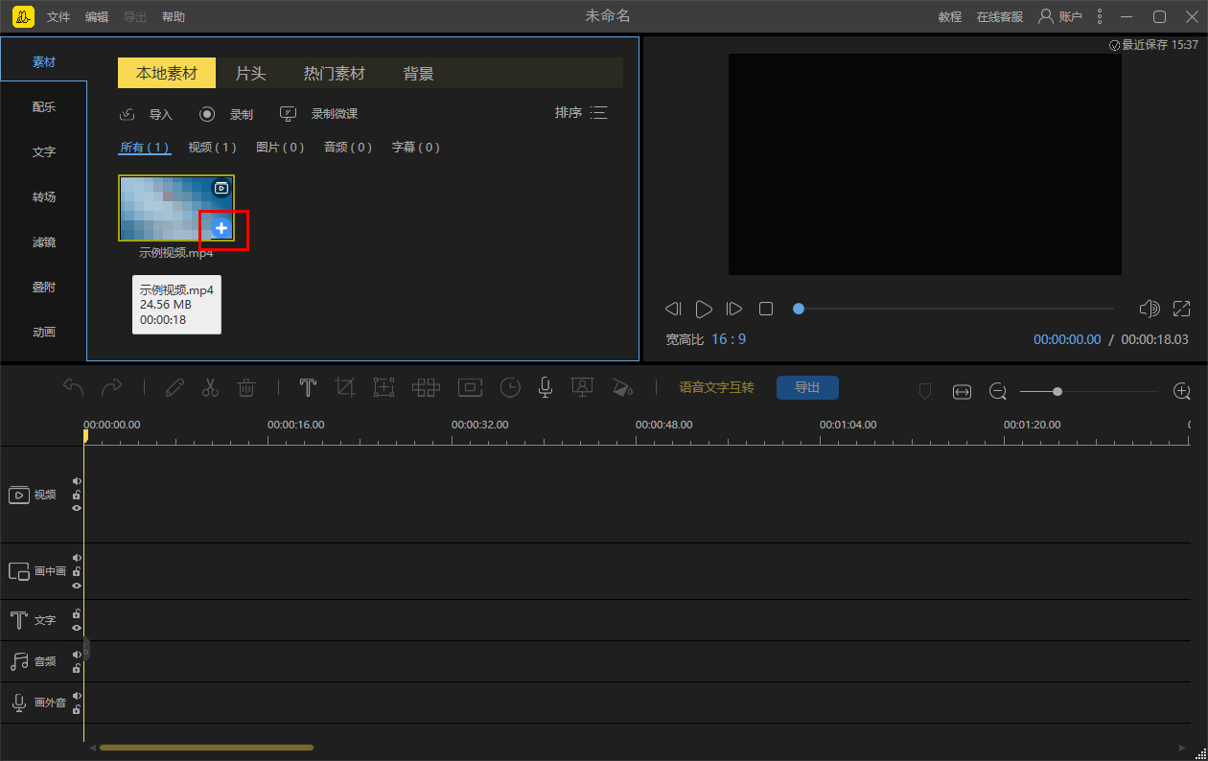Image resolution: width=1208 pixels, height=761 pixels.
Task: Click the mosaic tool icon in toolbar
Action: pos(426,387)
